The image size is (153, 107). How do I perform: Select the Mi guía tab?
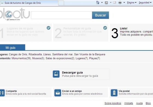tap(13, 48)
